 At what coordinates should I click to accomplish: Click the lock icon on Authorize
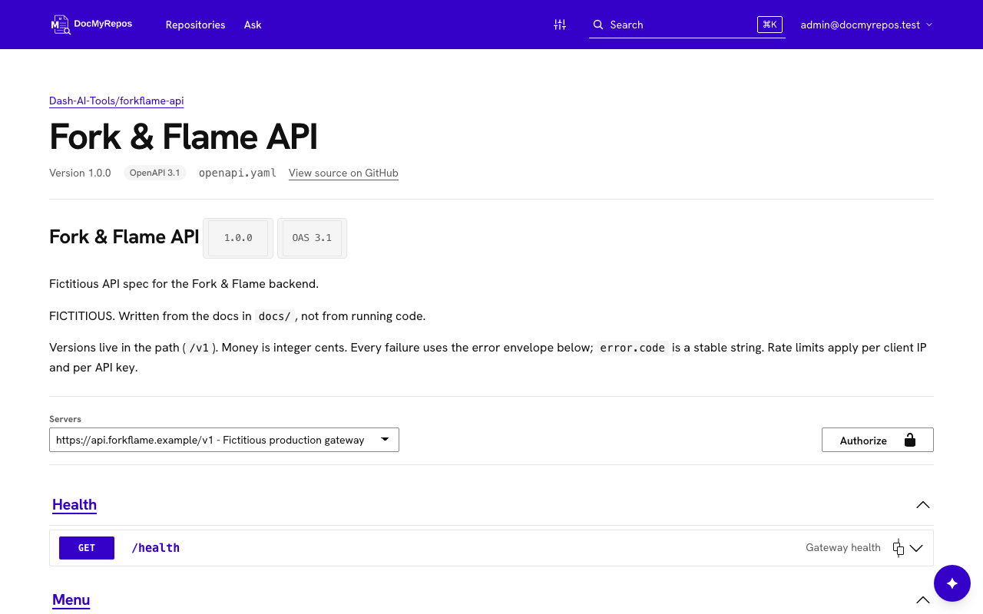click(x=910, y=440)
